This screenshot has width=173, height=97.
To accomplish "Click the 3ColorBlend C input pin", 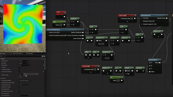I will [150, 69].
